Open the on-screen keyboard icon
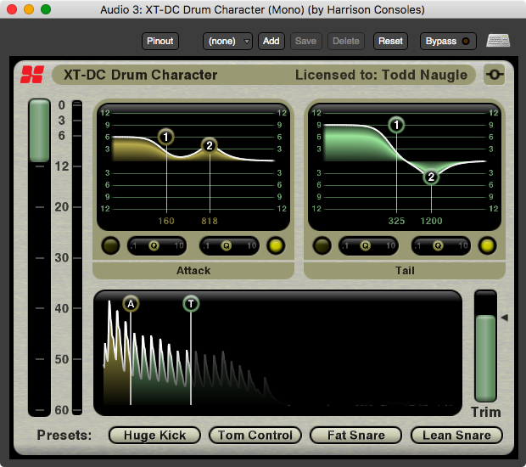Screen dimensions: 526x467 (x=498, y=41)
